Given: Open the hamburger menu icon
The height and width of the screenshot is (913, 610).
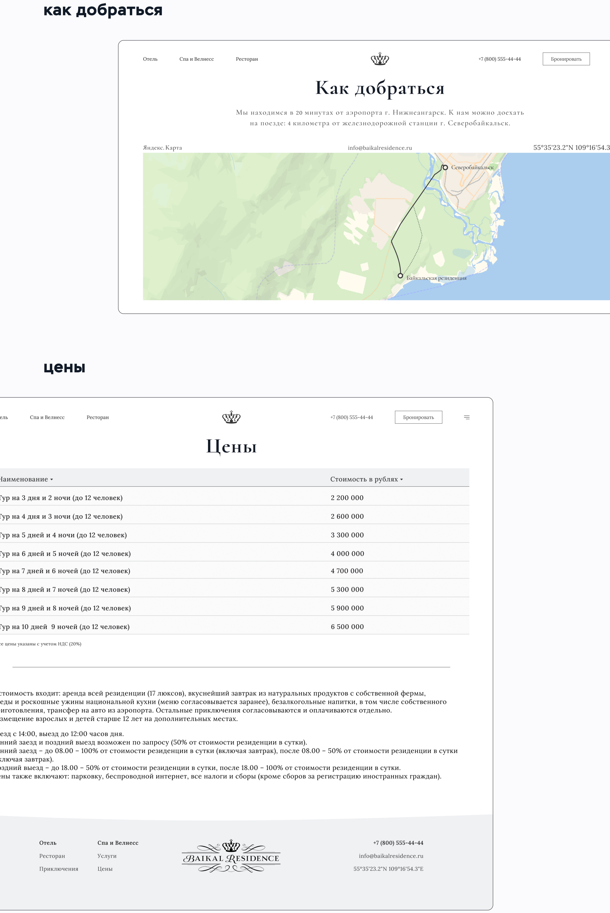Looking at the screenshot, I should click(467, 417).
